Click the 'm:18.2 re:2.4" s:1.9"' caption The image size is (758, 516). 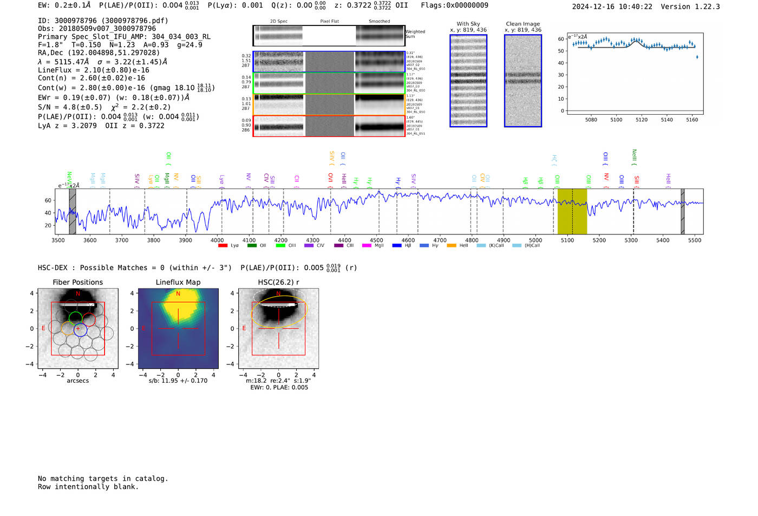pyautogui.click(x=278, y=381)
